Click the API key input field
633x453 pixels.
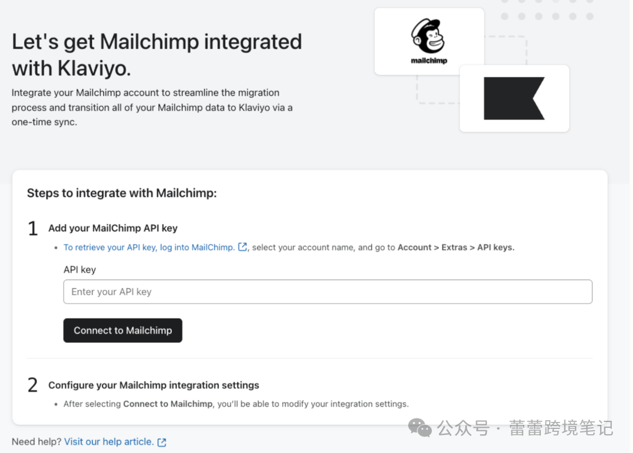coord(327,292)
